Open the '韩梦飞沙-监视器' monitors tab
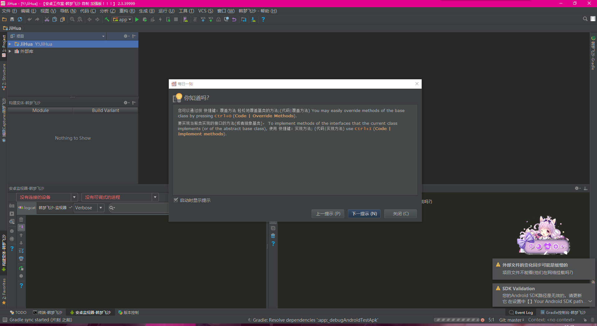The image size is (597, 326). [55, 208]
